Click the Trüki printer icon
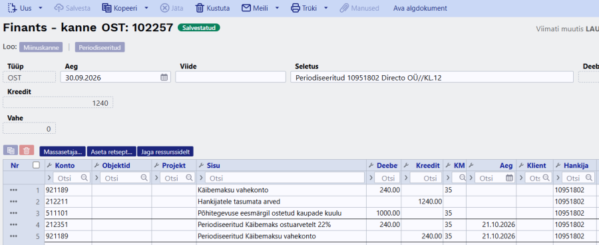599x245 pixels. (296, 8)
